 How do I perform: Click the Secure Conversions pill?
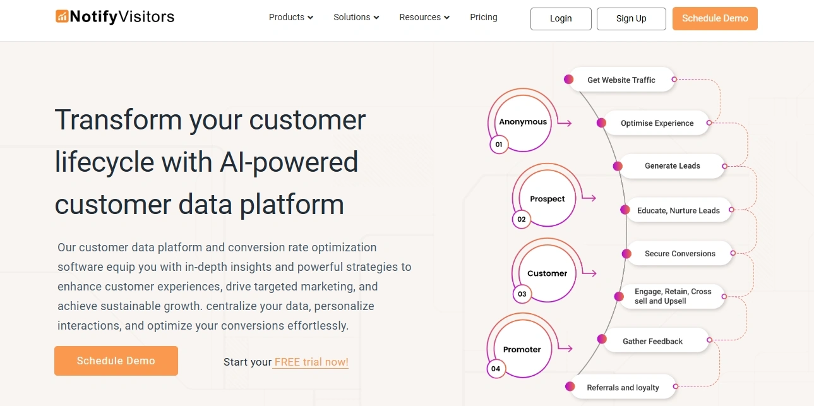[x=679, y=254]
